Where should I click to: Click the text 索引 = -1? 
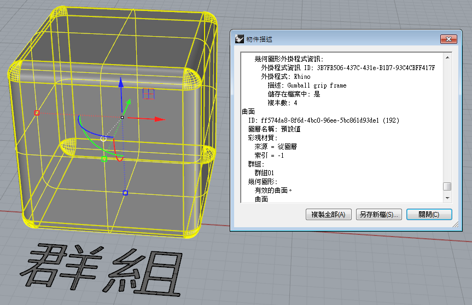pyautogui.click(x=269, y=155)
